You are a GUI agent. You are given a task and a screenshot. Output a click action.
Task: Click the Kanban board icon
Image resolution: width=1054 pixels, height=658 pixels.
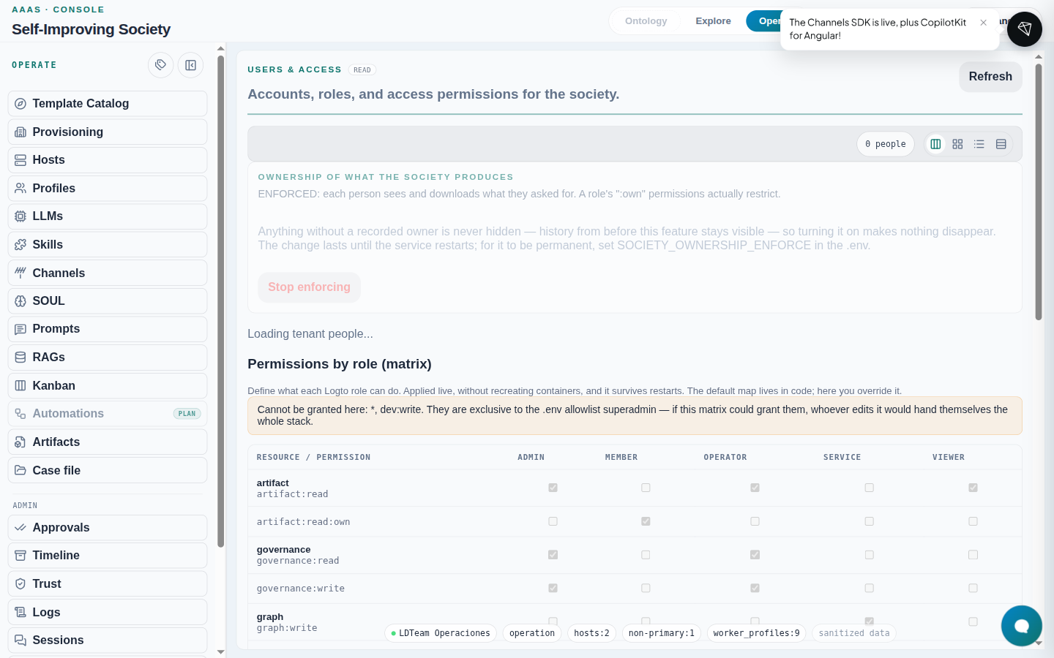20,385
